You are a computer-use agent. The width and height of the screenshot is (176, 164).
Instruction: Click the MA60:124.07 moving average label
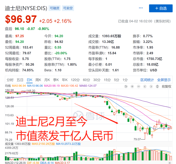(88, 86)
